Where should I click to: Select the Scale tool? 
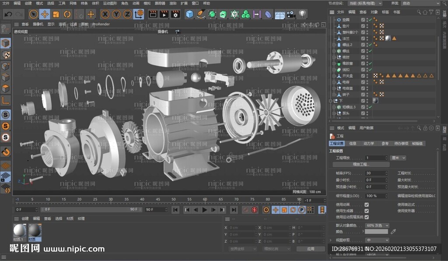pos(55,14)
